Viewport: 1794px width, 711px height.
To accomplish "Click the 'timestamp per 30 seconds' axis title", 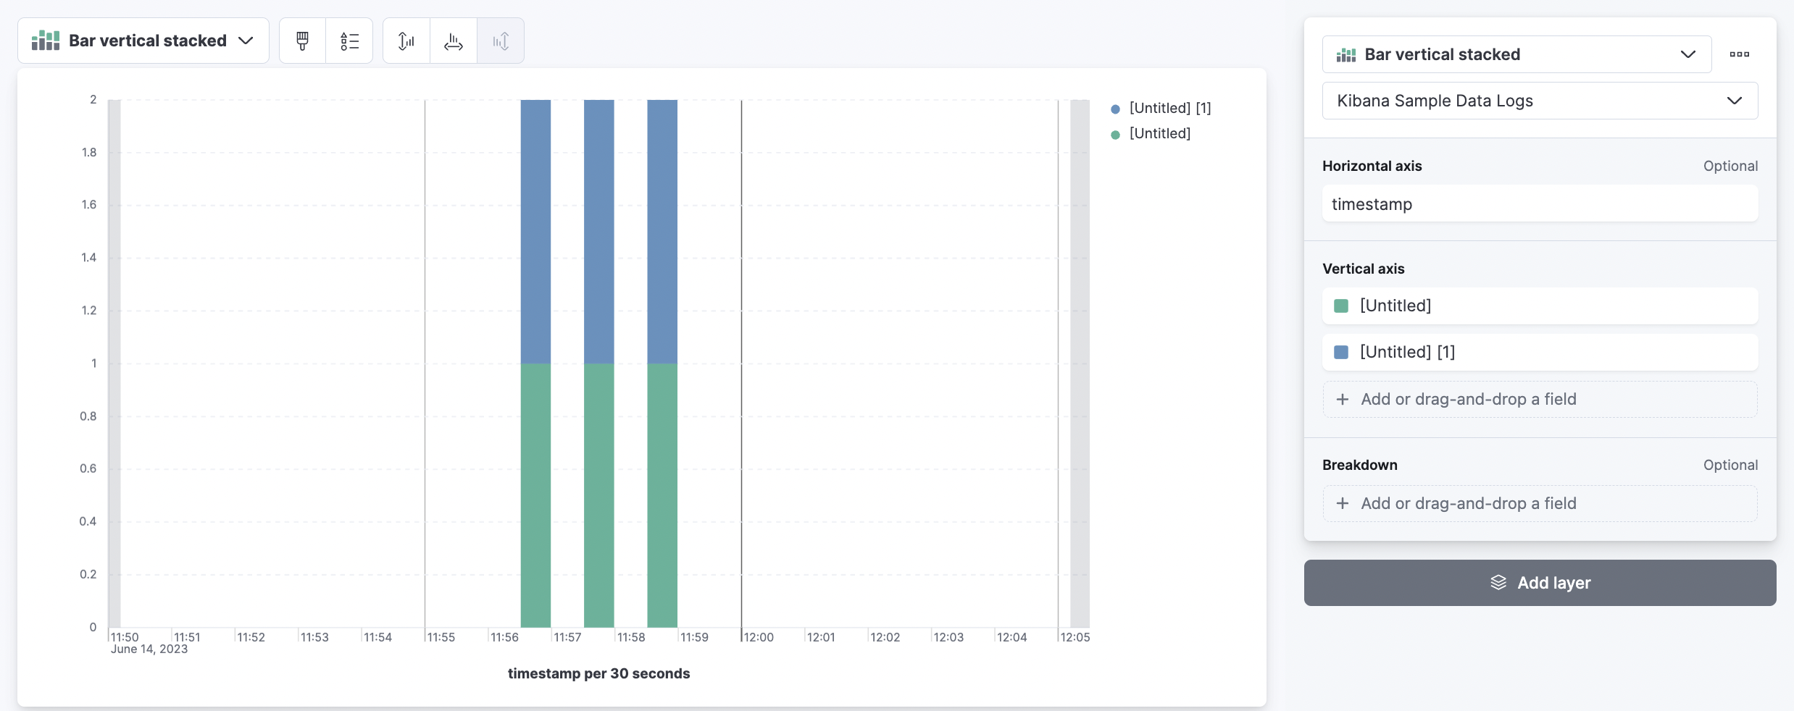I will coord(598,673).
